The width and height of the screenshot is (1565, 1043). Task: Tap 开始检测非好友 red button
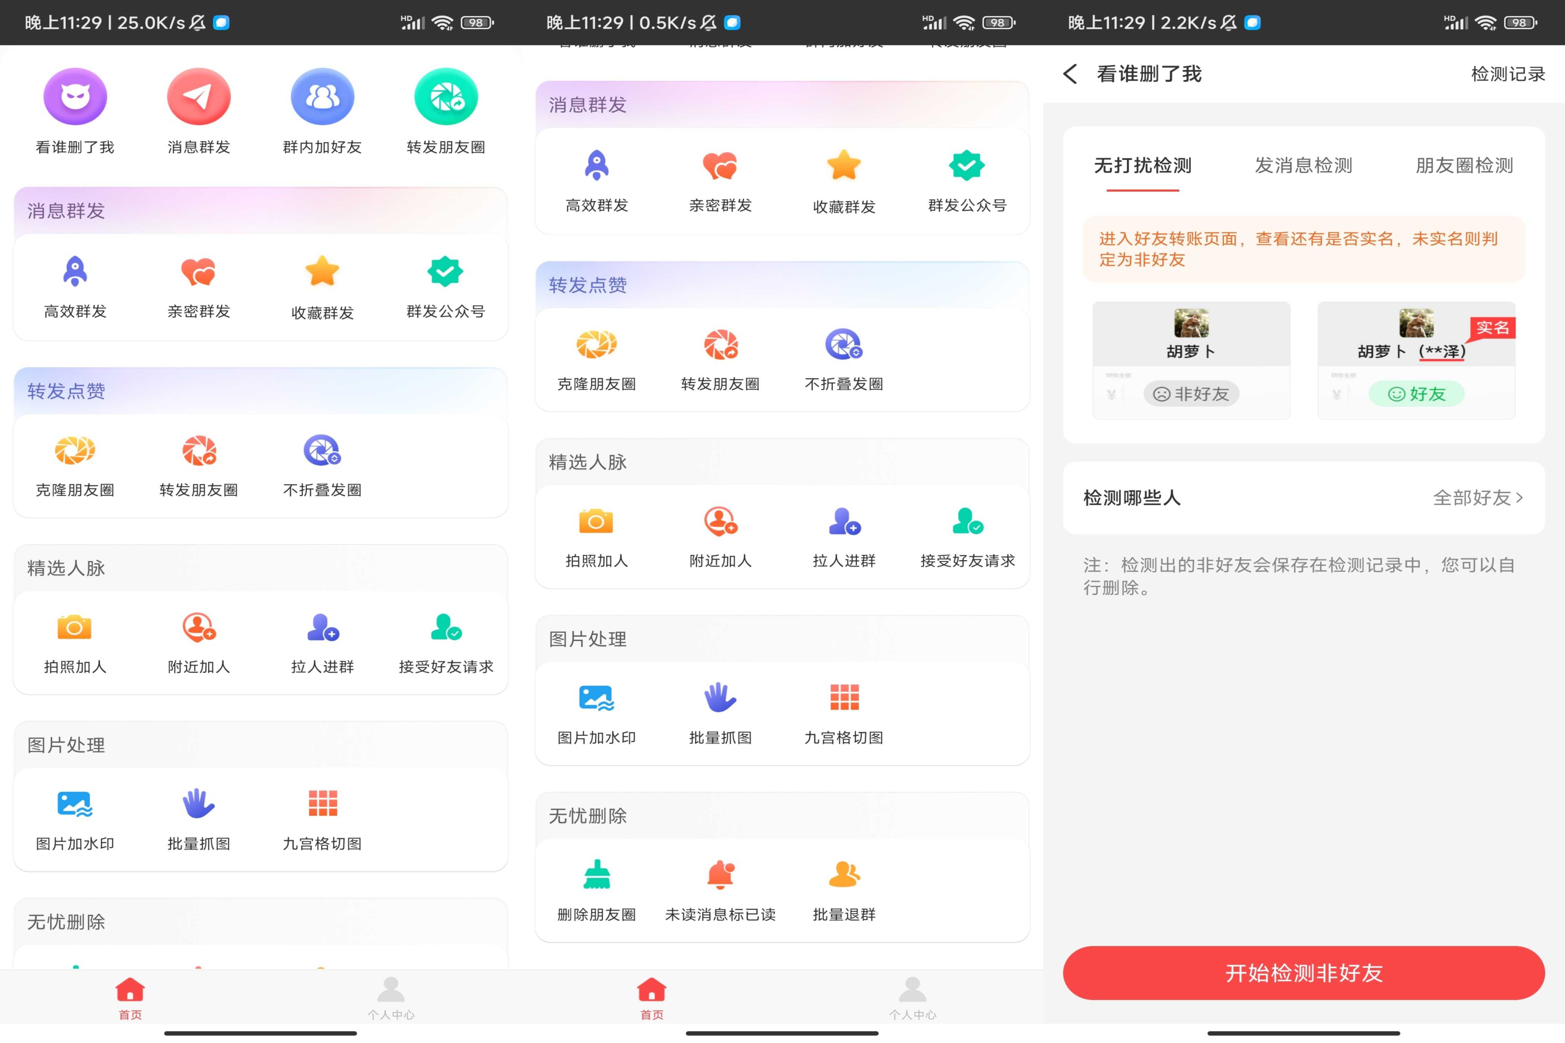tap(1304, 973)
